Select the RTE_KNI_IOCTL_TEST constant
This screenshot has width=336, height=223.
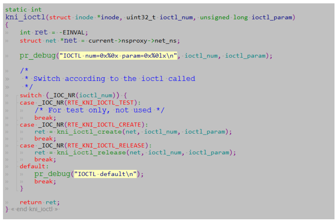pos(100,103)
